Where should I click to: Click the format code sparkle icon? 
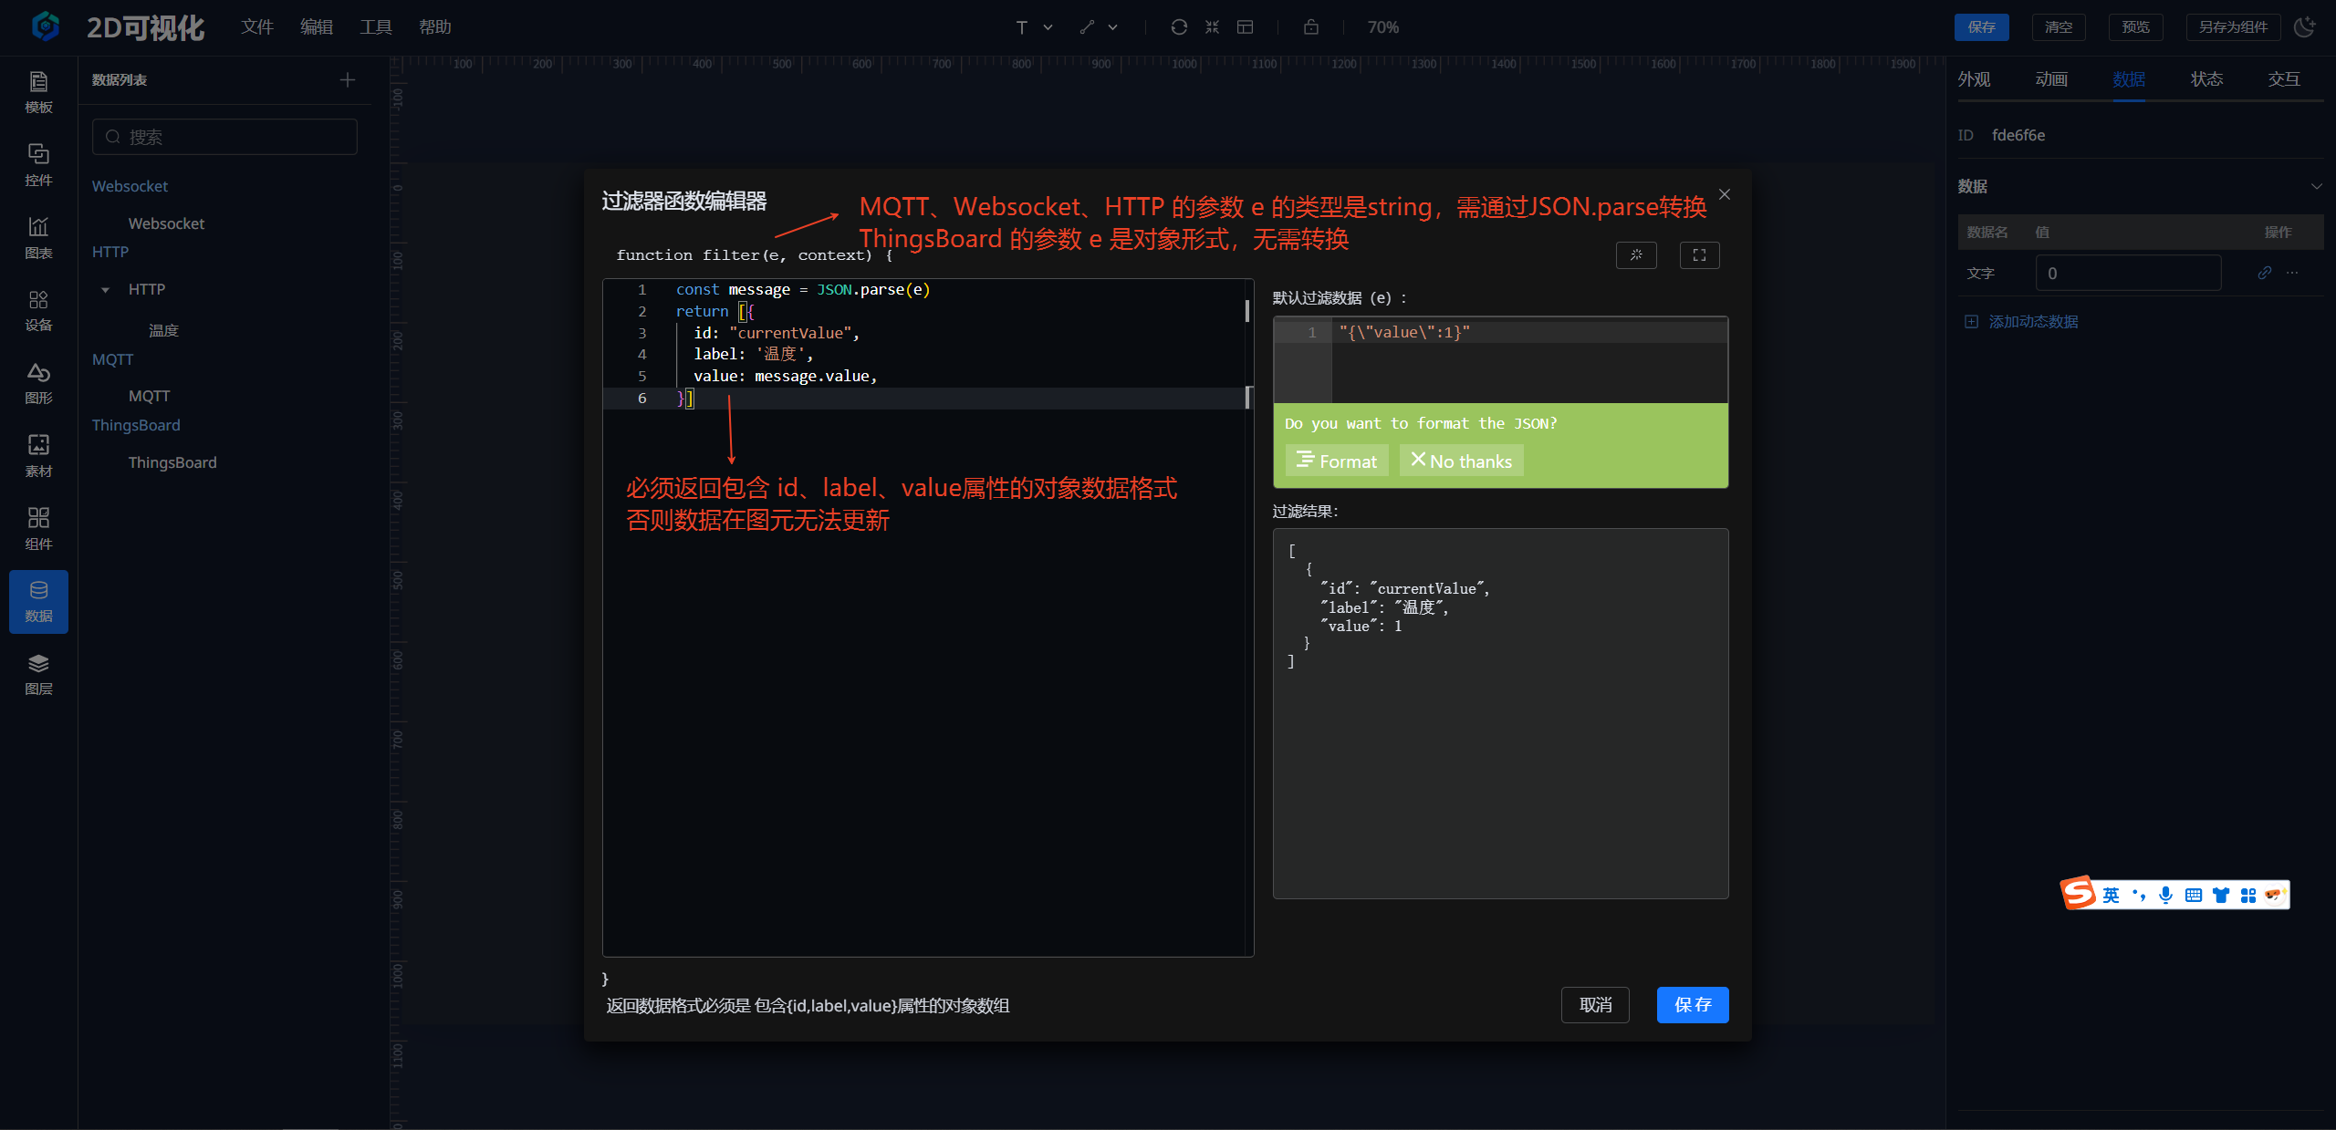pyautogui.click(x=1636, y=255)
